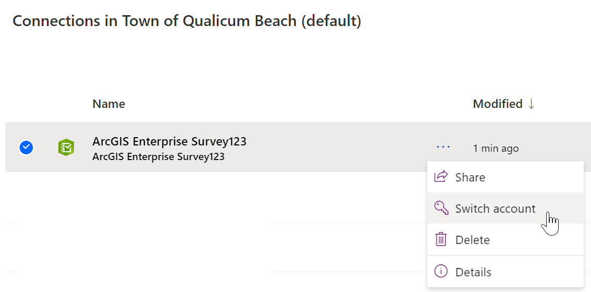Open the bold ArcGIS Enterprise Survey123 connection name
This screenshot has width=591, height=292.
click(x=169, y=141)
